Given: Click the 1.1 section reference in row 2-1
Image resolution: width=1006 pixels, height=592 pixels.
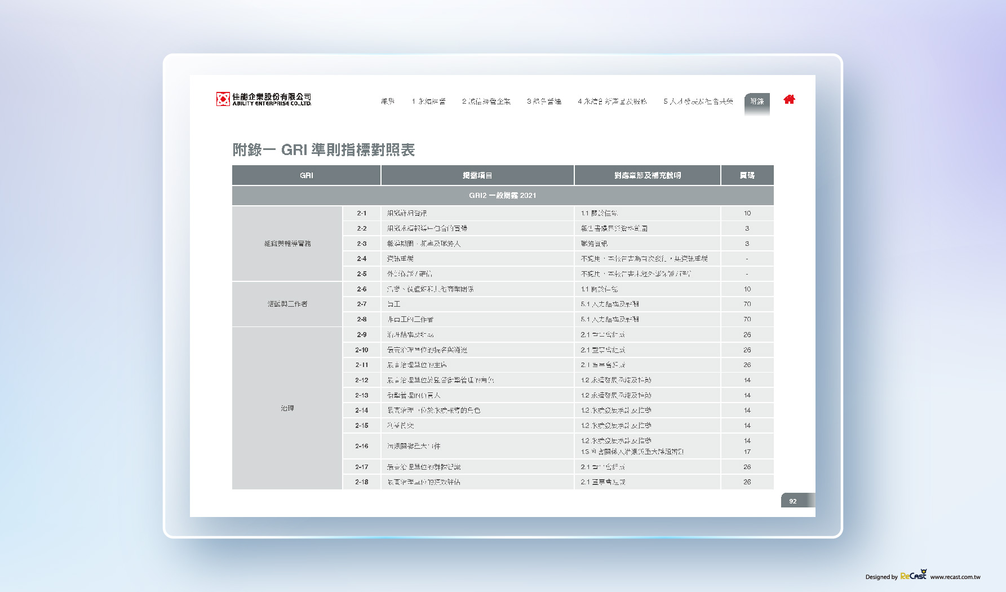Looking at the screenshot, I should (x=599, y=213).
